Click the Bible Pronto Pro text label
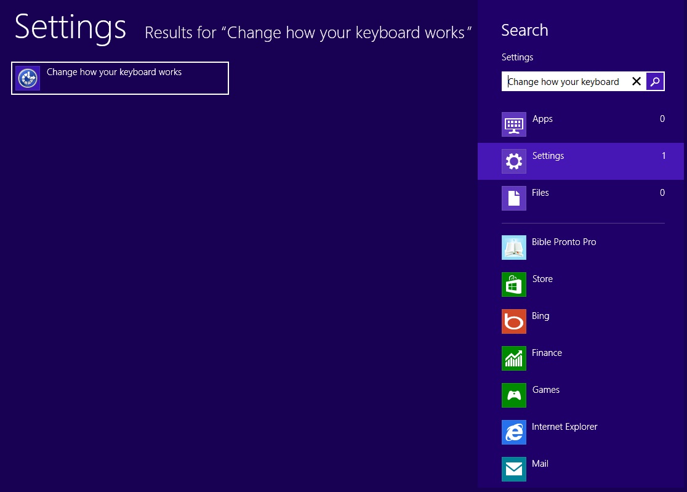The height and width of the screenshot is (492, 687). tap(564, 242)
